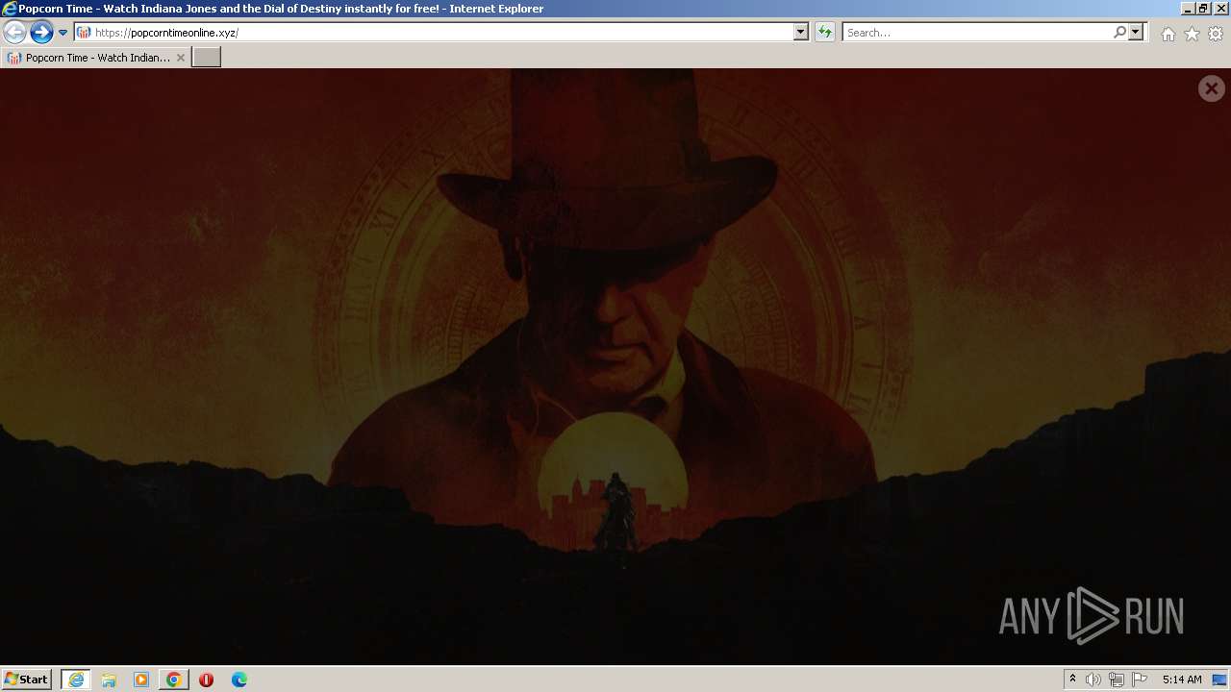This screenshot has width=1231, height=692.
Task: Switch to Internet Explorer in the taskbar
Action: pyautogui.click(x=75, y=679)
